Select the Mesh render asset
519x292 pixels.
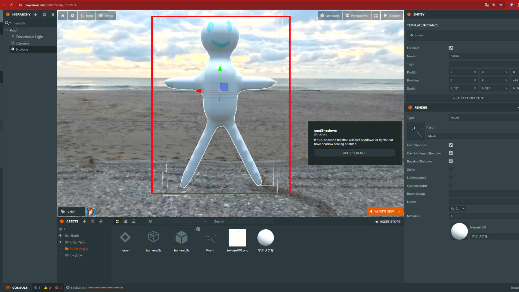coord(209,241)
